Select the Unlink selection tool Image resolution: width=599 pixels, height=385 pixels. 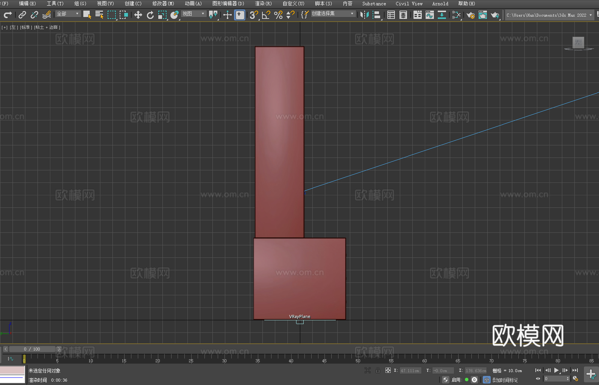(x=34, y=15)
